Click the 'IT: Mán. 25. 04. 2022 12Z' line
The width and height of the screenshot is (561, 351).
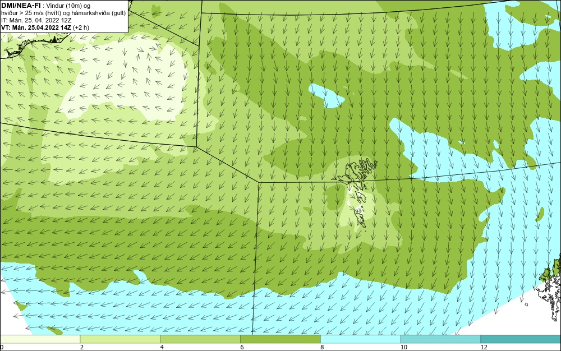(36, 20)
